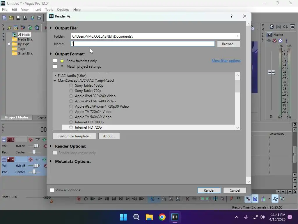Click the Render button
298x224 pixels.
(209, 190)
